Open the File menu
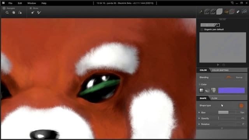The height and width of the screenshot is (140, 249). (x=11, y=3)
